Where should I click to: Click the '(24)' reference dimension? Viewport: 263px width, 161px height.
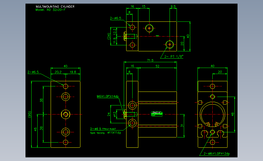click(x=109, y=36)
